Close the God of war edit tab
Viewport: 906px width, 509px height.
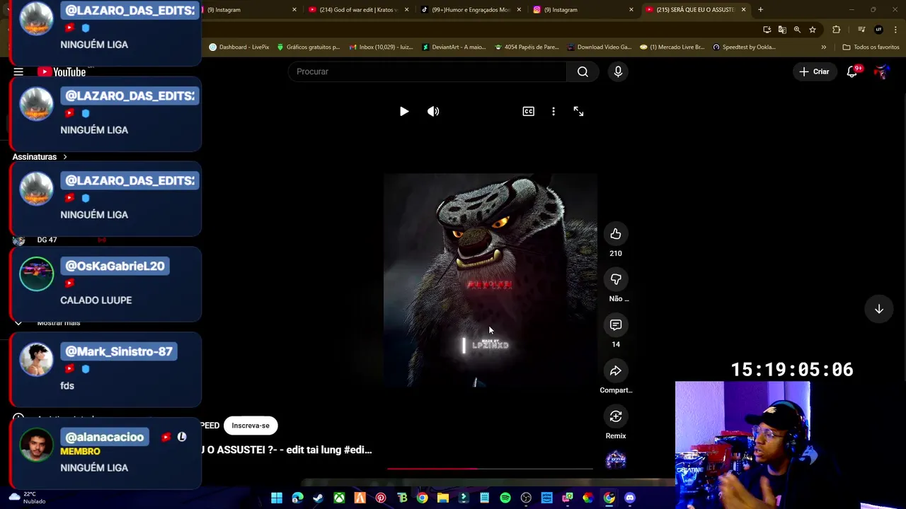[406, 10]
